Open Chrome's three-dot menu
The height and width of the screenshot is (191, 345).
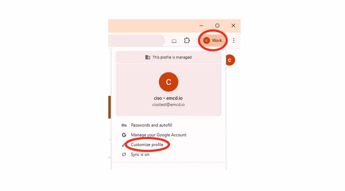click(x=234, y=40)
